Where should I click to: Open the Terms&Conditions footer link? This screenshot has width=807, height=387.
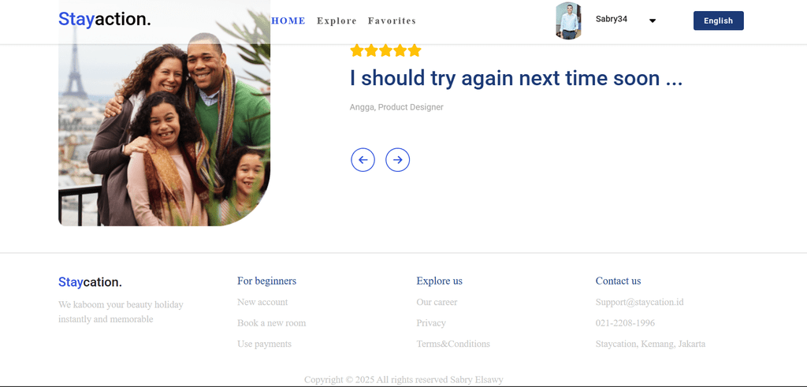(453, 344)
